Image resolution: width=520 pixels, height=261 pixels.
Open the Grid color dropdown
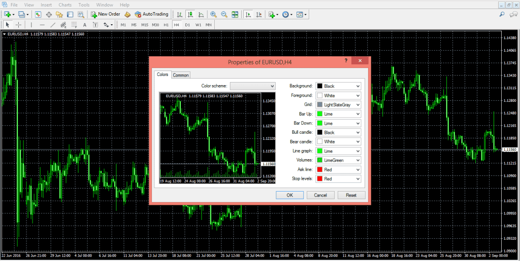[338, 104]
